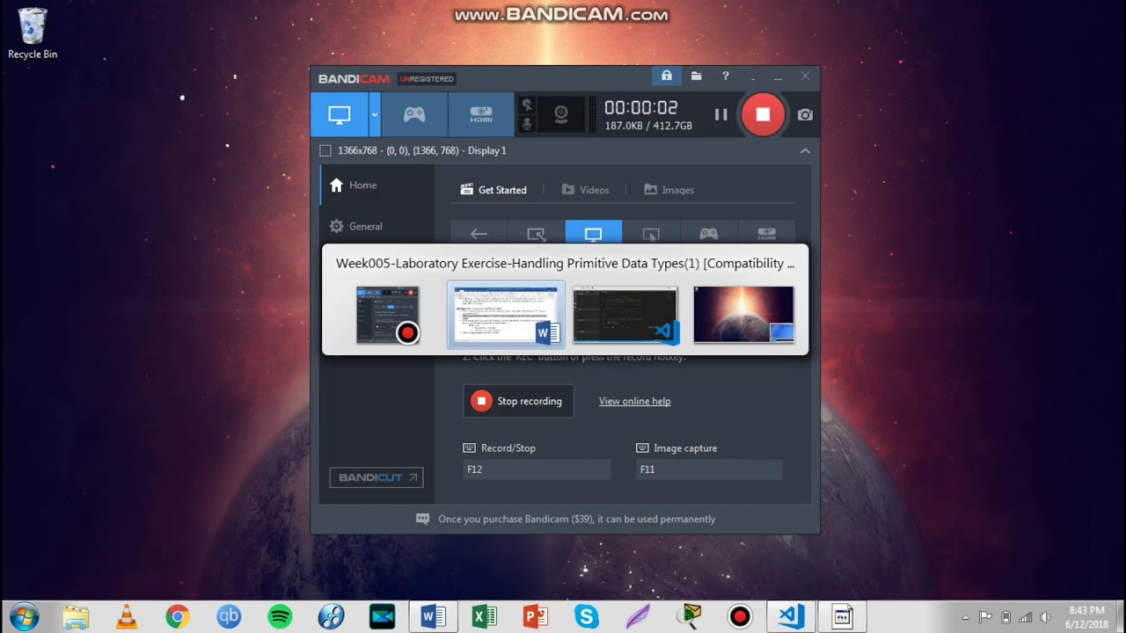Screen dimensions: 1126x633
Task: Select the Desktop thumbnail in task switcher
Action: [743, 315]
